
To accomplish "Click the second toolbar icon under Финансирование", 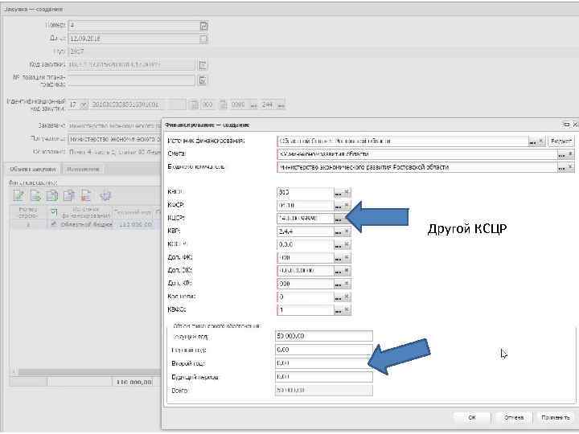I will point(36,195).
